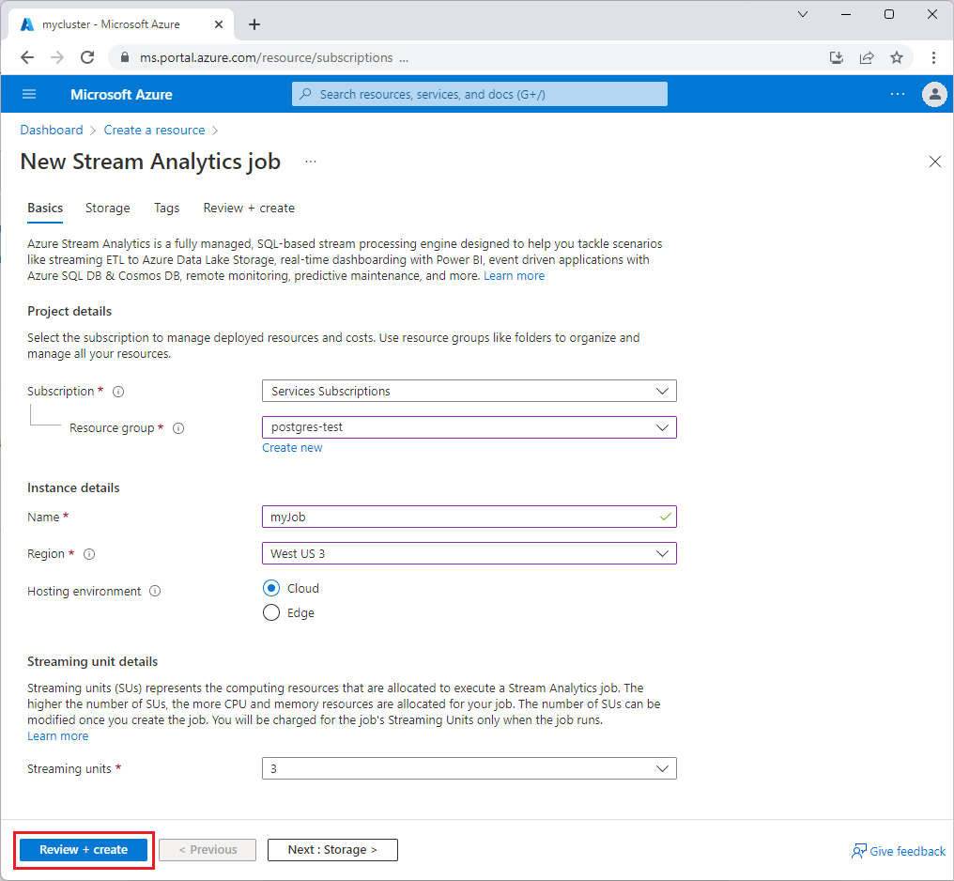Click the Review + create button
The width and height of the screenshot is (954, 881).
83,849
